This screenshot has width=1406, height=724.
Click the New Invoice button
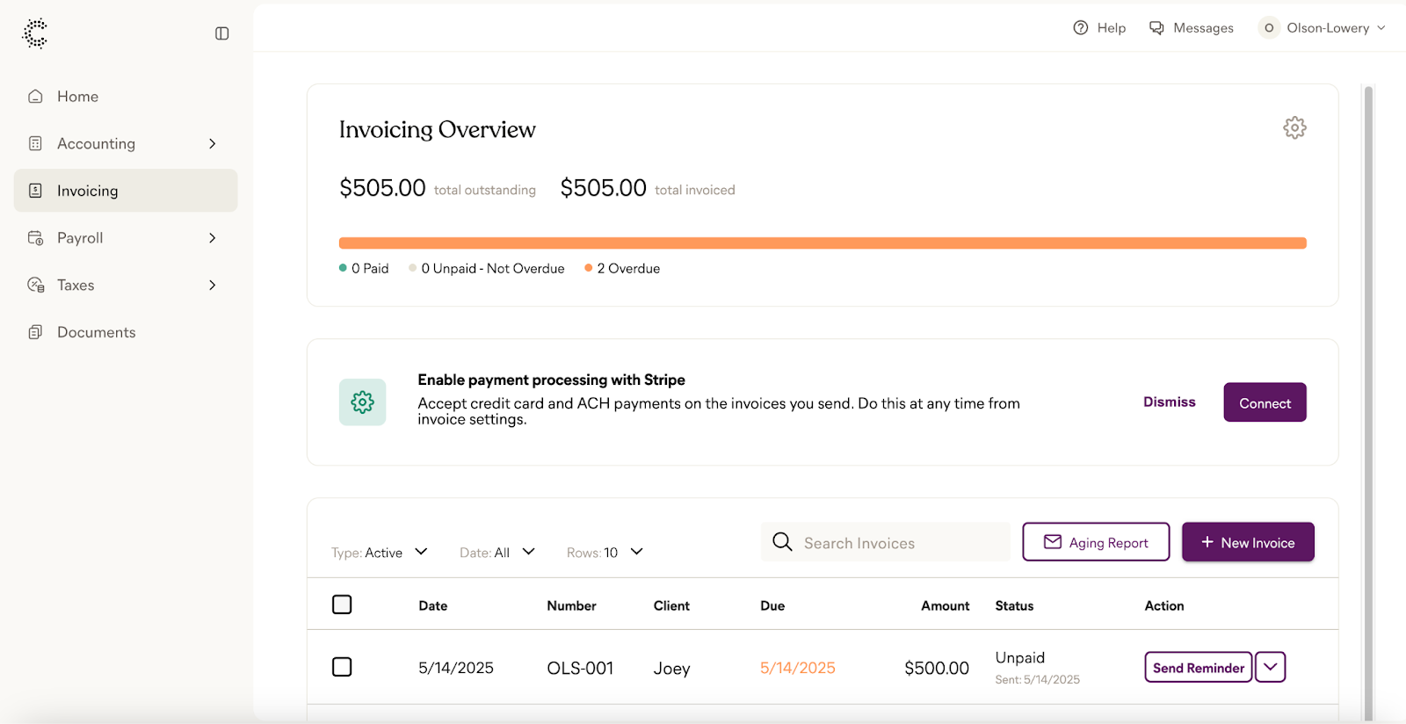[1247, 542]
